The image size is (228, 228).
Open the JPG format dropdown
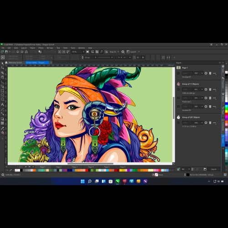tap(198, 89)
